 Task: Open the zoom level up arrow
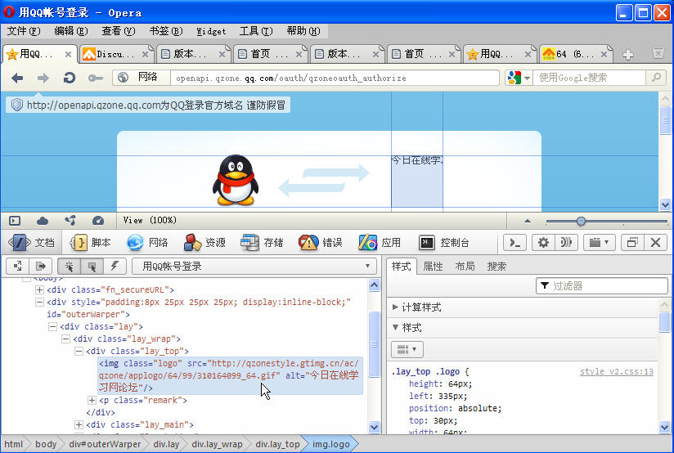(x=528, y=221)
